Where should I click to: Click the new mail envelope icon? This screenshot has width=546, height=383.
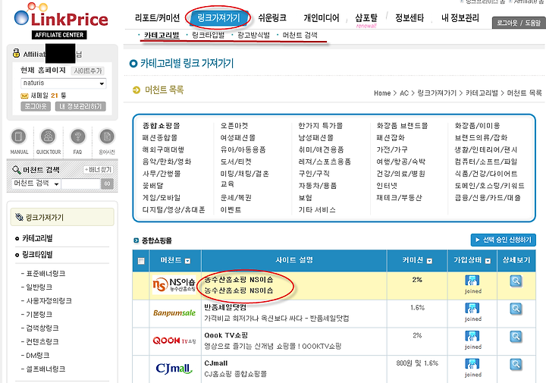24,96
